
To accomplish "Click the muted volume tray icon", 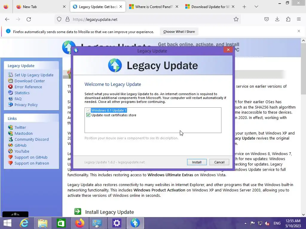I will point(267,223).
